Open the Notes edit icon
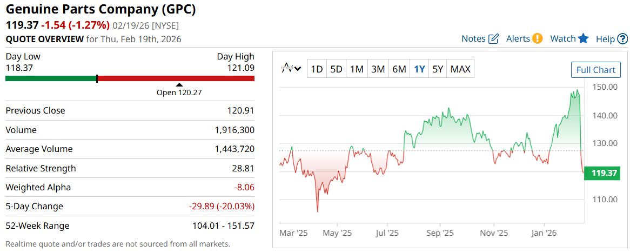Viewport: 630px width, 252px height. [x=494, y=39]
